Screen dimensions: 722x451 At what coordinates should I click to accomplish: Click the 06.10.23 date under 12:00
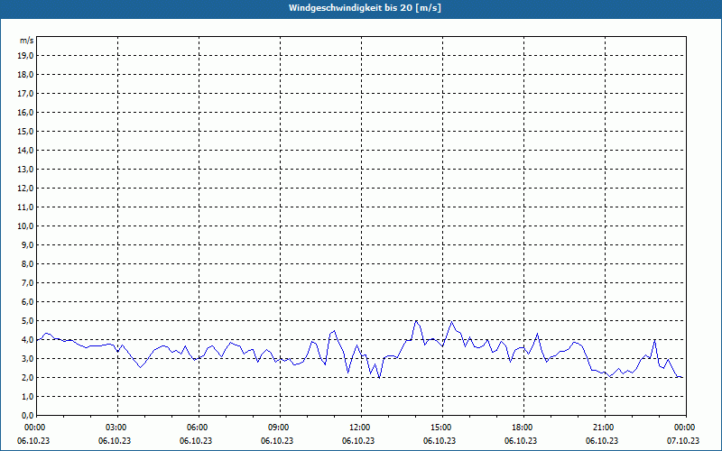[x=358, y=441]
